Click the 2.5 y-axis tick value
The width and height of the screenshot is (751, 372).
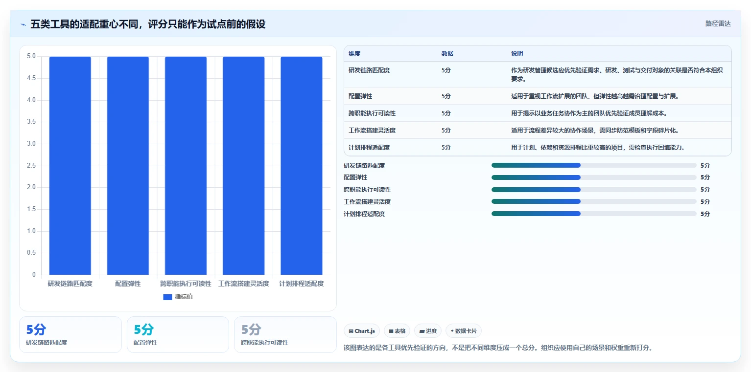pyautogui.click(x=31, y=166)
